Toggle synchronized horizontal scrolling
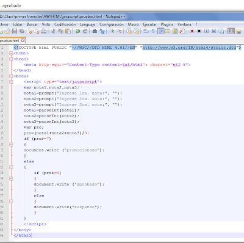244x243 pixels. pyautogui.click(x=136, y=31)
